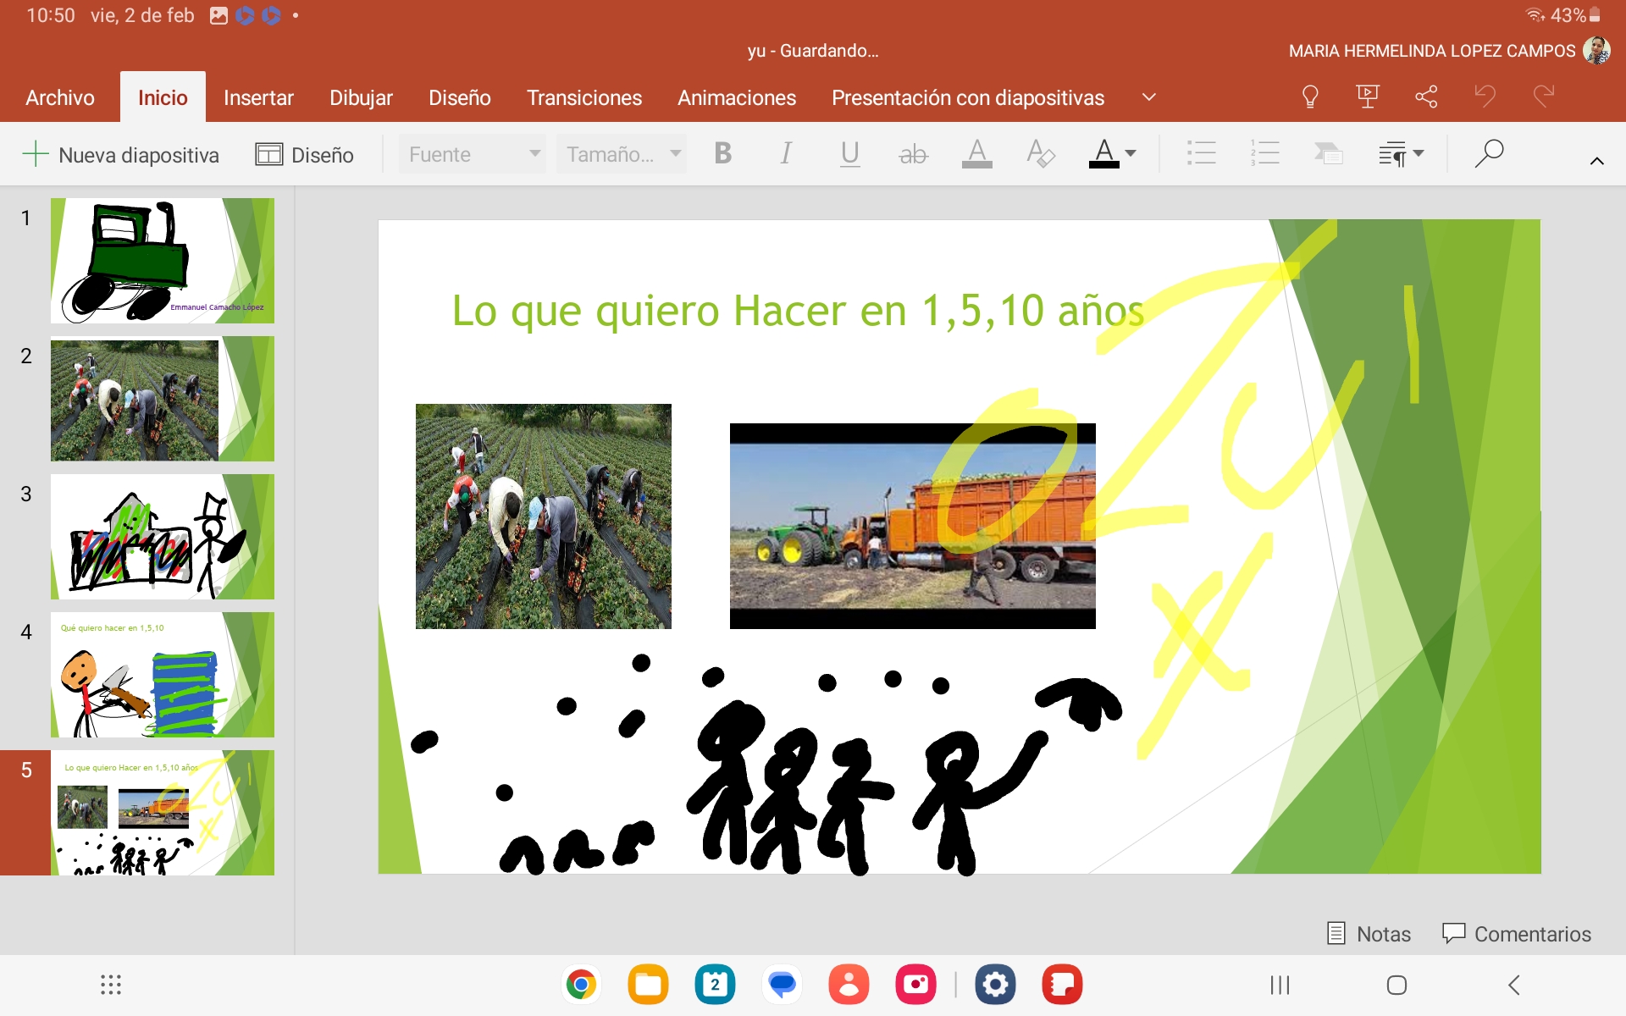Viewport: 1626px width, 1016px height.
Task: Expand more ribbon tabs chevron
Action: pos(1148,97)
